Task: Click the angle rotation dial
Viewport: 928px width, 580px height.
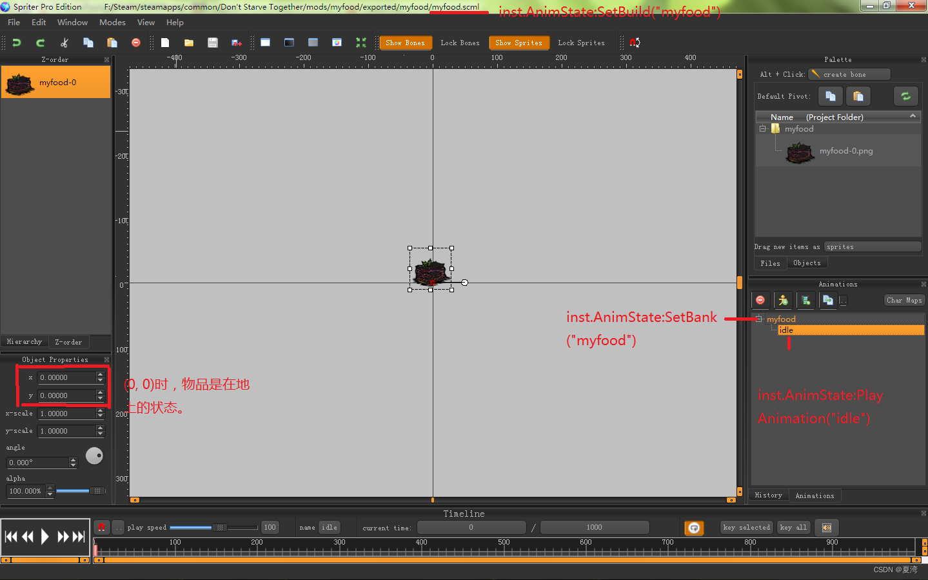Action: [x=94, y=456]
